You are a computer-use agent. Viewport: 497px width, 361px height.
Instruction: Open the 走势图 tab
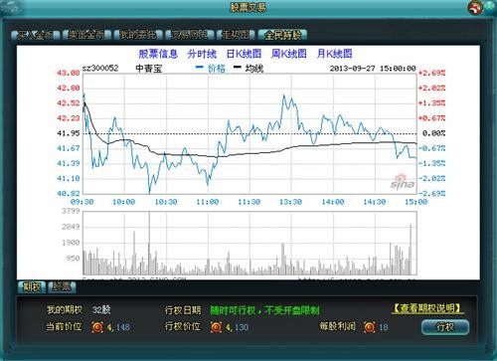pyautogui.click(x=236, y=35)
